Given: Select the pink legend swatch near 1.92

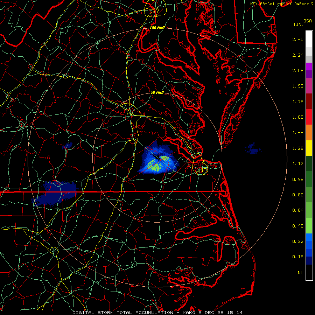Looking at the screenshot, I should point(309,86).
